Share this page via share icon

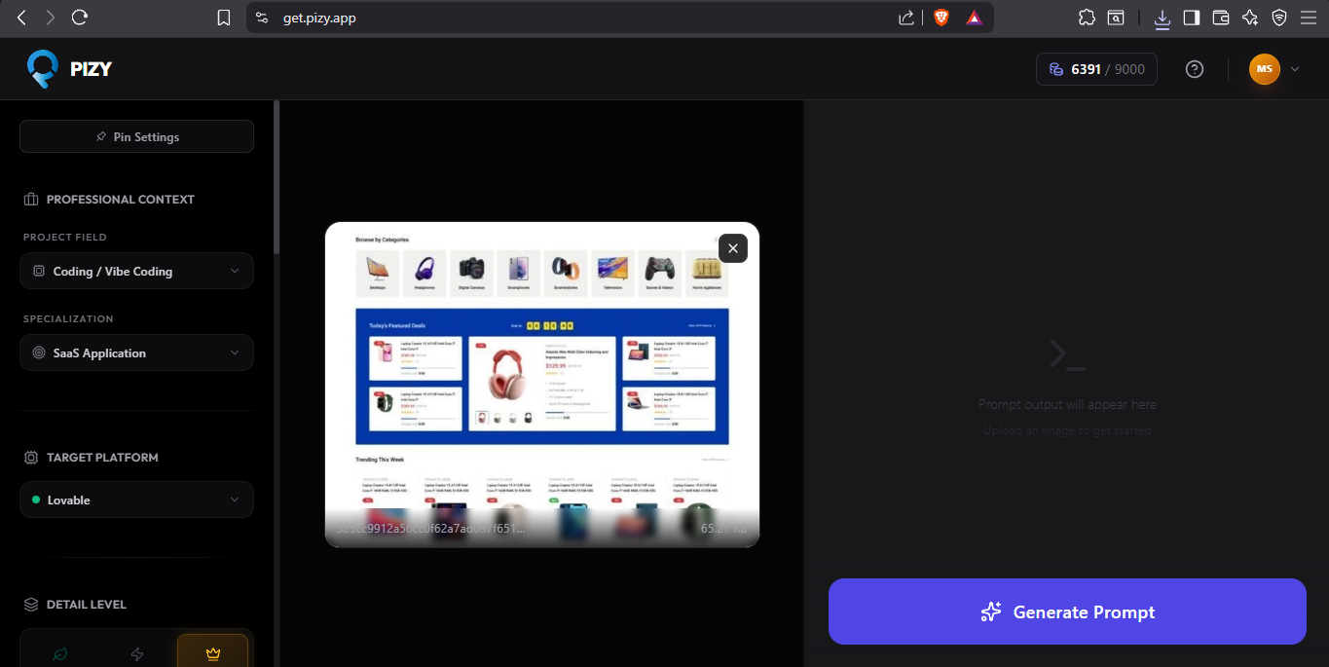[x=906, y=18]
